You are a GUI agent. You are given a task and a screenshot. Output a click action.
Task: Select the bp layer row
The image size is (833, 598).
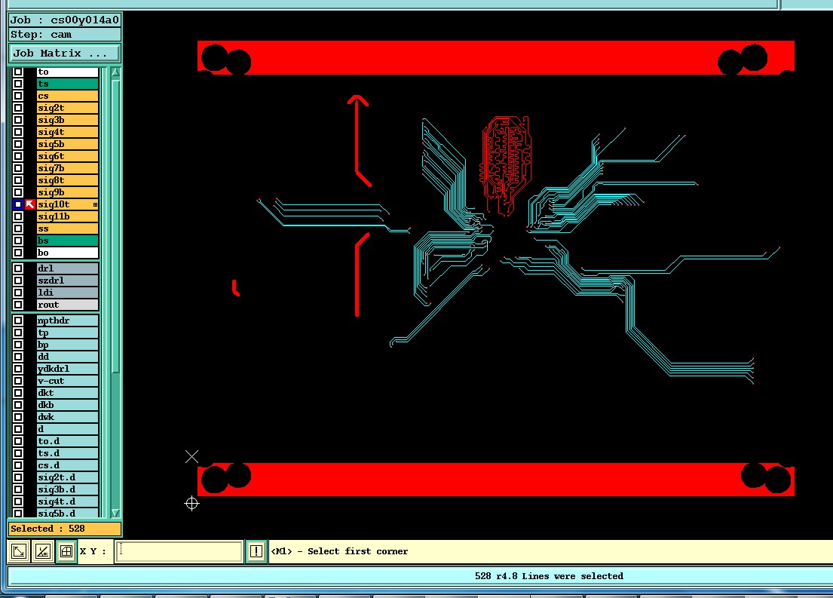pyautogui.click(x=67, y=345)
